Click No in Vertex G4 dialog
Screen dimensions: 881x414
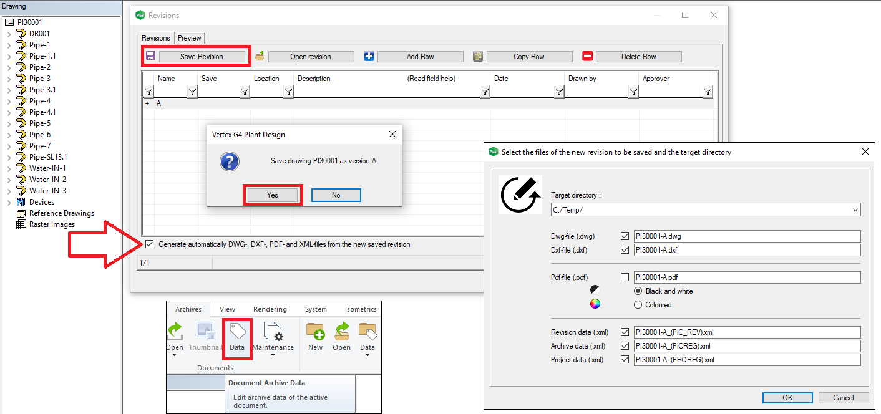(336, 195)
